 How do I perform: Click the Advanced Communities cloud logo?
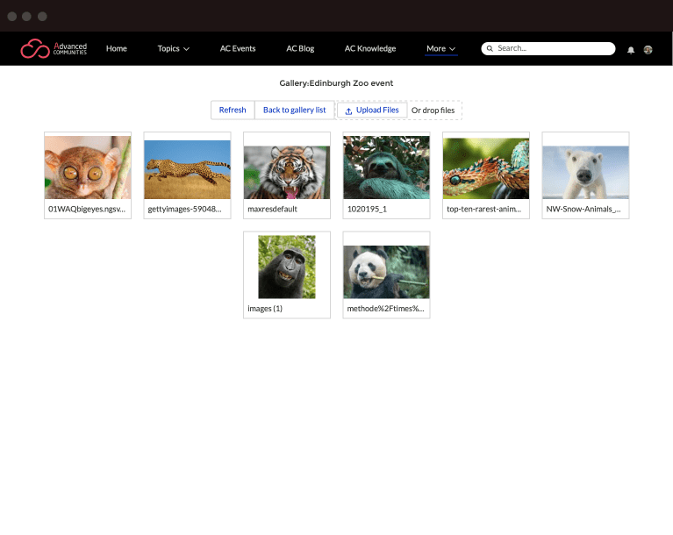tap(54, 48)
